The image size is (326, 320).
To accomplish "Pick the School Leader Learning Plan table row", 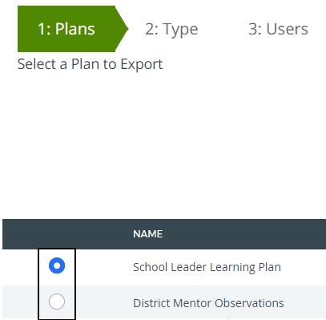I will pyautogui.click(x=164, y=267).
